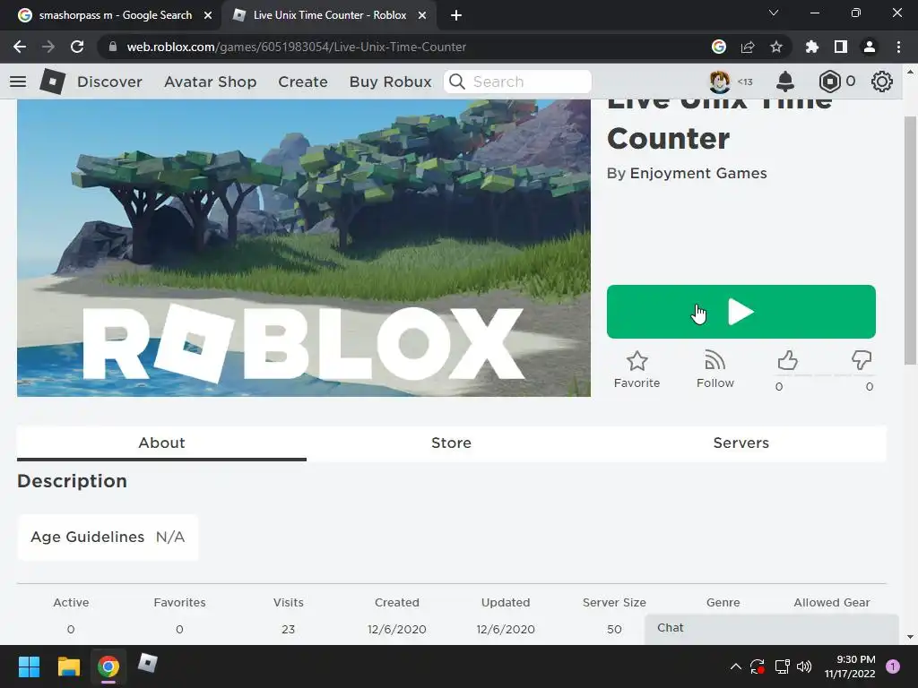Expand the tab search chevron
This screenshot has height=688, width=918.
[x=774, y=13]
